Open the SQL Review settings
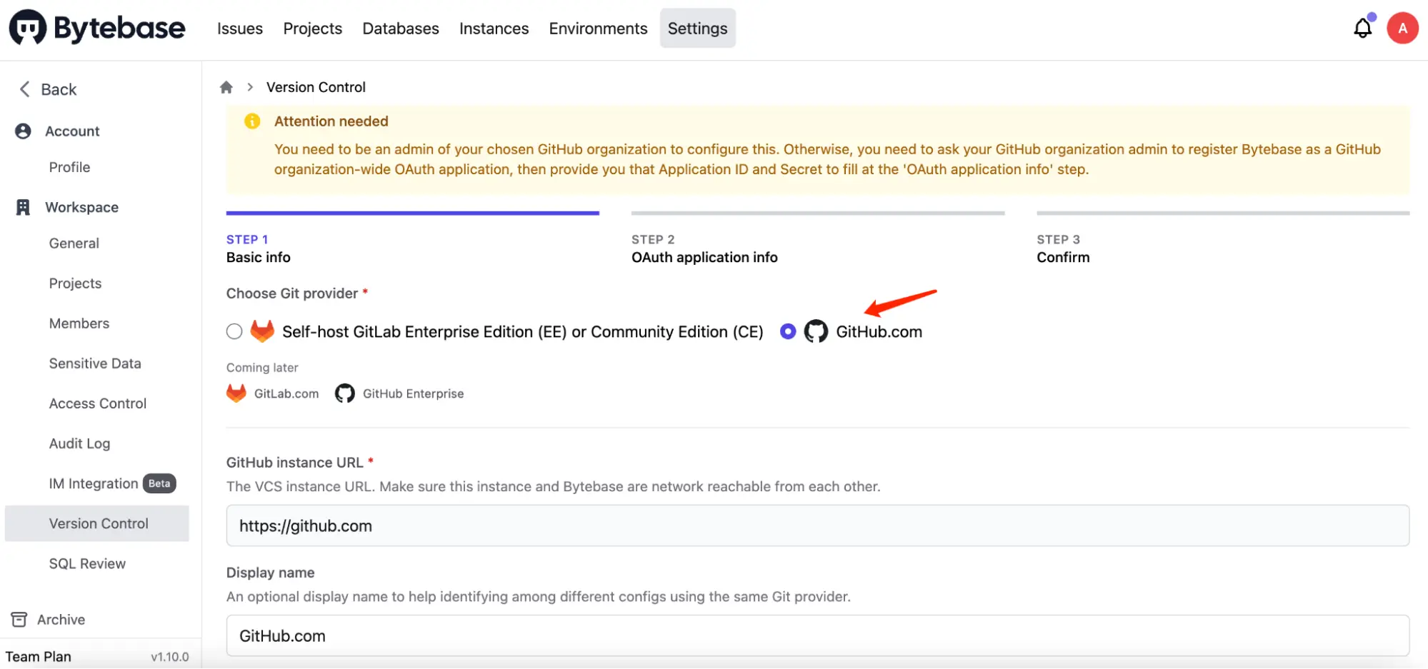 point(87,563)
